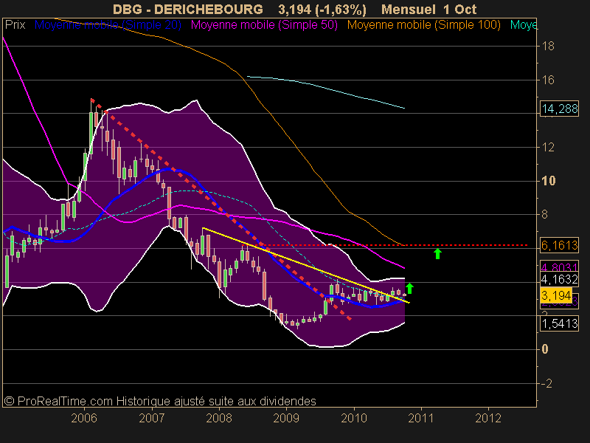Click the 2007 label on the time axis

(x=152, y=418)
